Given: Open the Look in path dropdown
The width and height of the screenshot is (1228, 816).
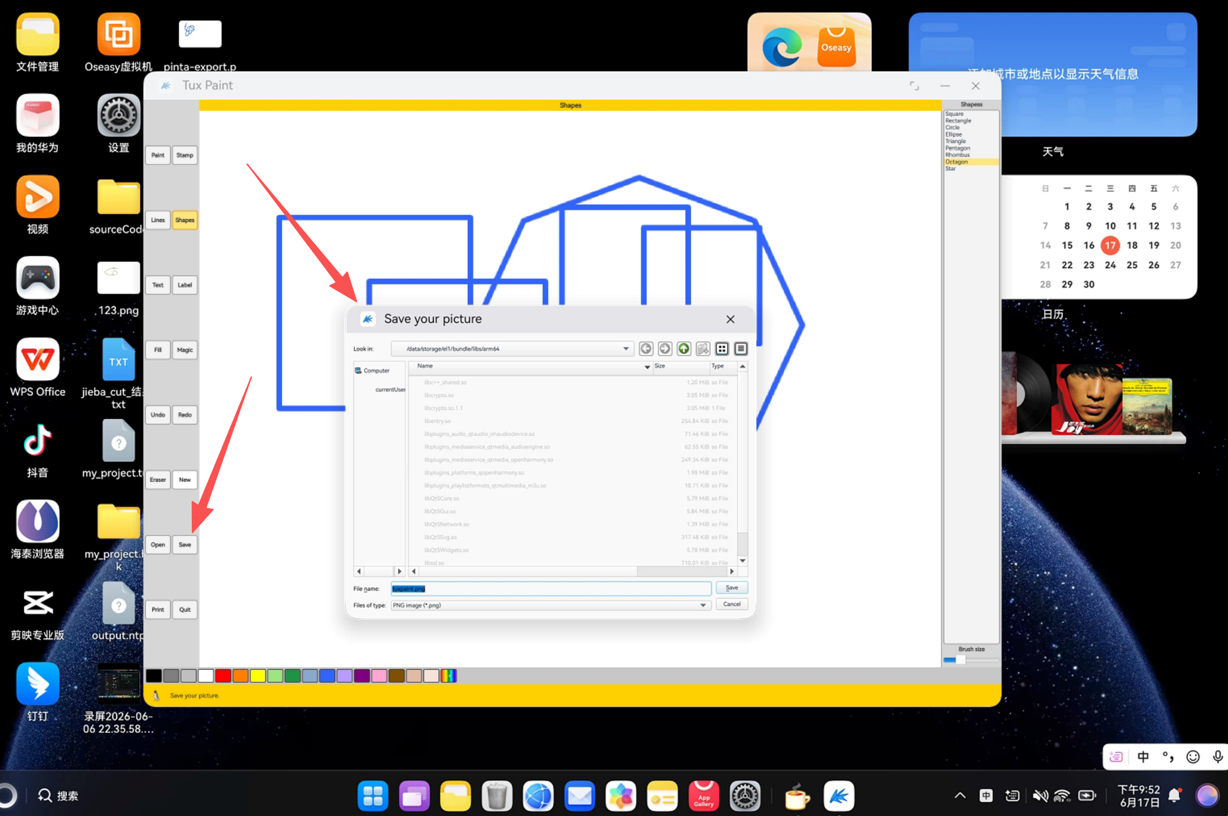Looking at the screenshot, I should click(625, 349).
